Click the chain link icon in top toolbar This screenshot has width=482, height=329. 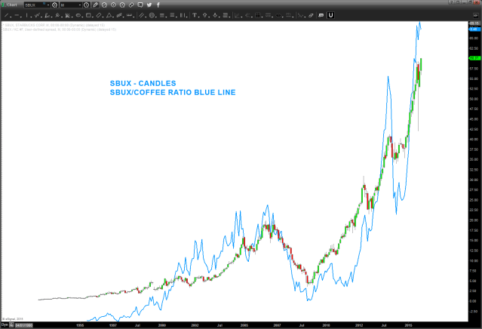point(130,5)
